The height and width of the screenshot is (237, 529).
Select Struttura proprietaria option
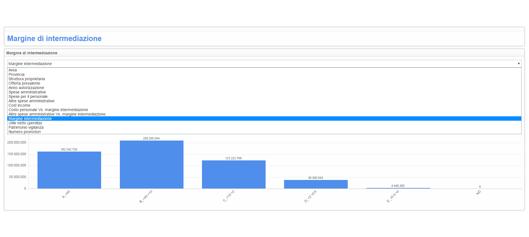pyautogui.click(x=264, y=79)
